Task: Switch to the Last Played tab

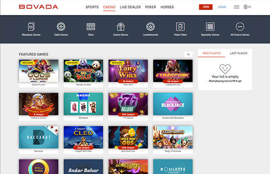Action: pyautogui.click(x=239, y=53)
